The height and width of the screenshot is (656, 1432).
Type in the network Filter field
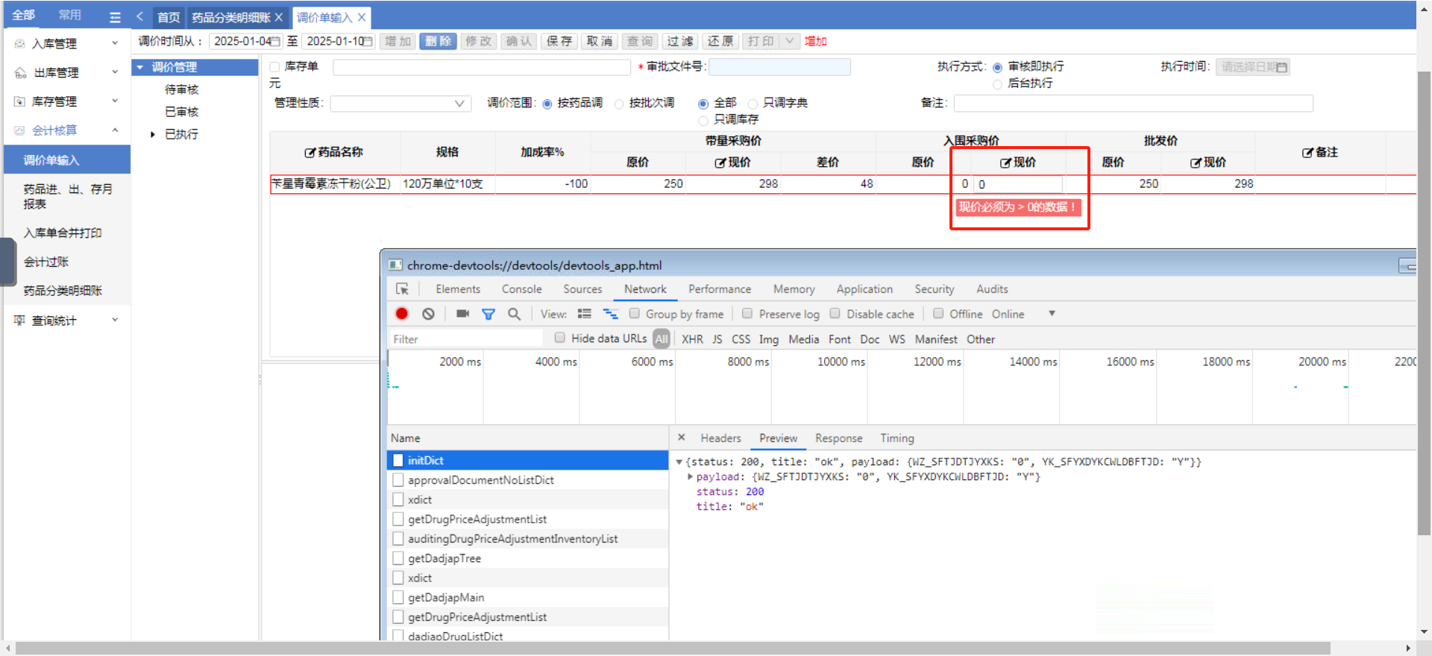[x=466, y=339]
